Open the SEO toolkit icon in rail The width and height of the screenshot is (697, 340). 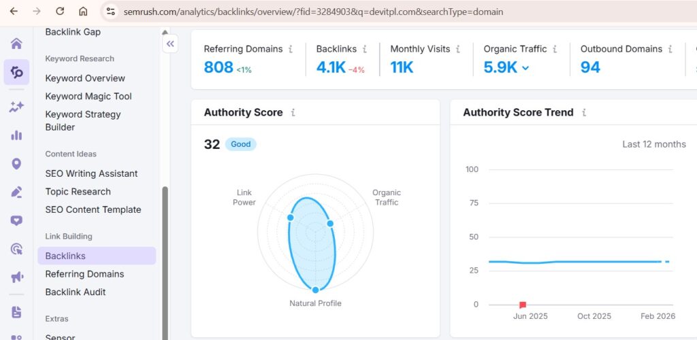[x=16, y=72]
